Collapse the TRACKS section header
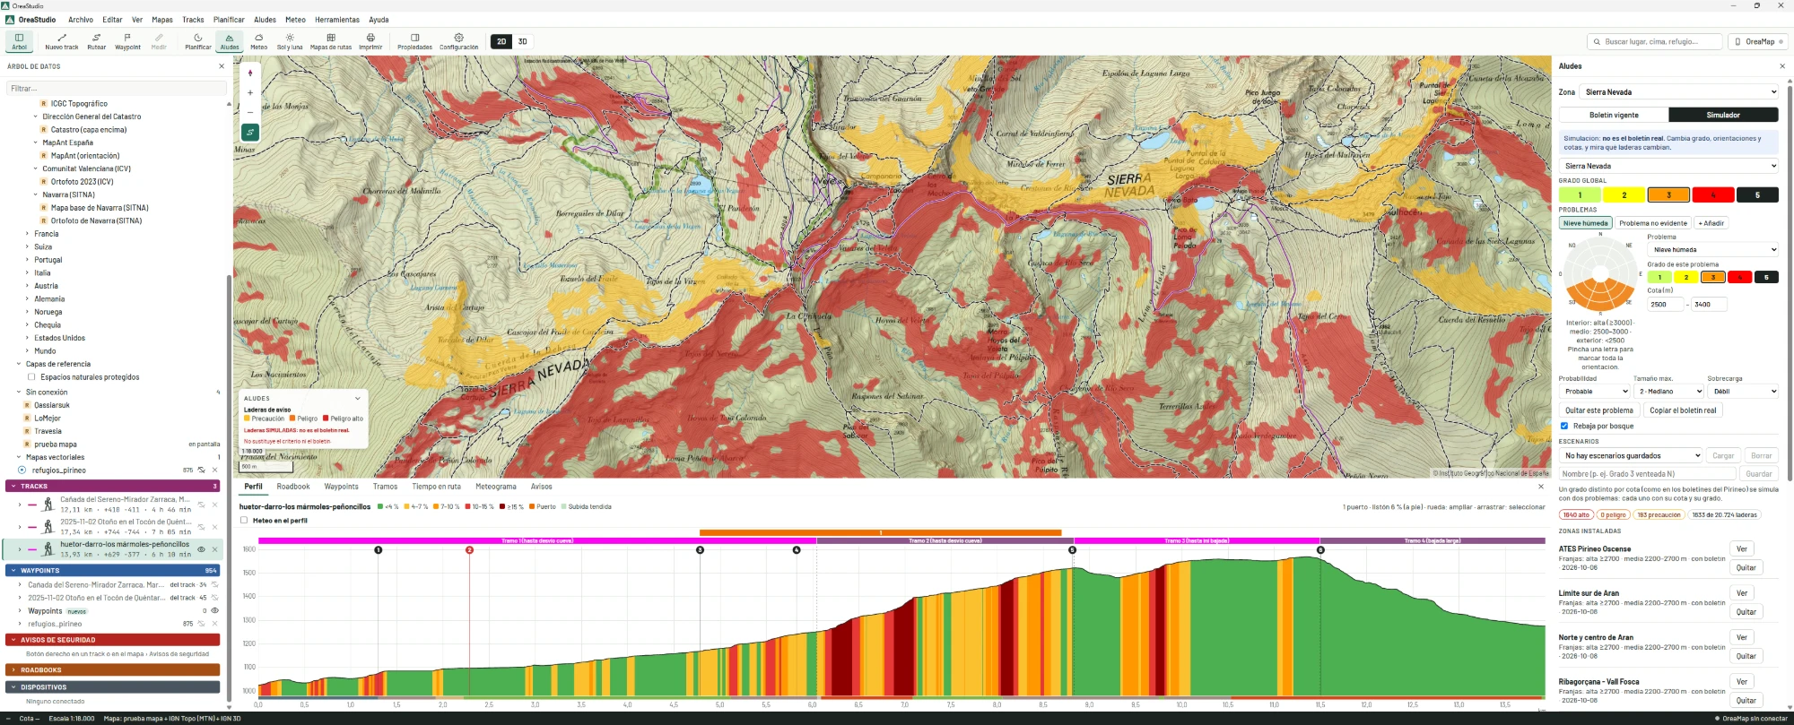This screenshot has width=1794, height=725. 112,487
